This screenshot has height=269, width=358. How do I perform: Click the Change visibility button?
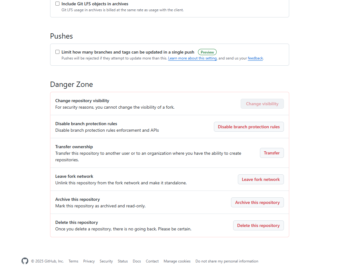pos(262,104)
